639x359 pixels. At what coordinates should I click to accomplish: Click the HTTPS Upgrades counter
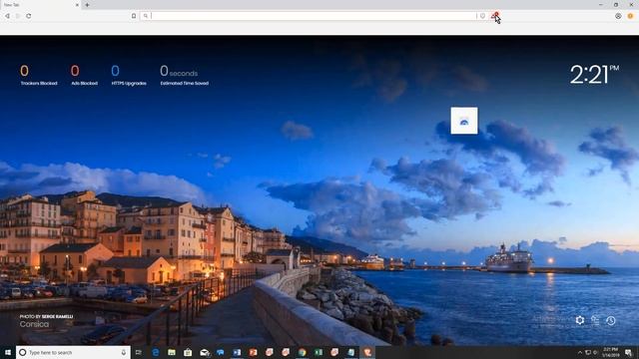pyautogui.click(x=129, y=76)
